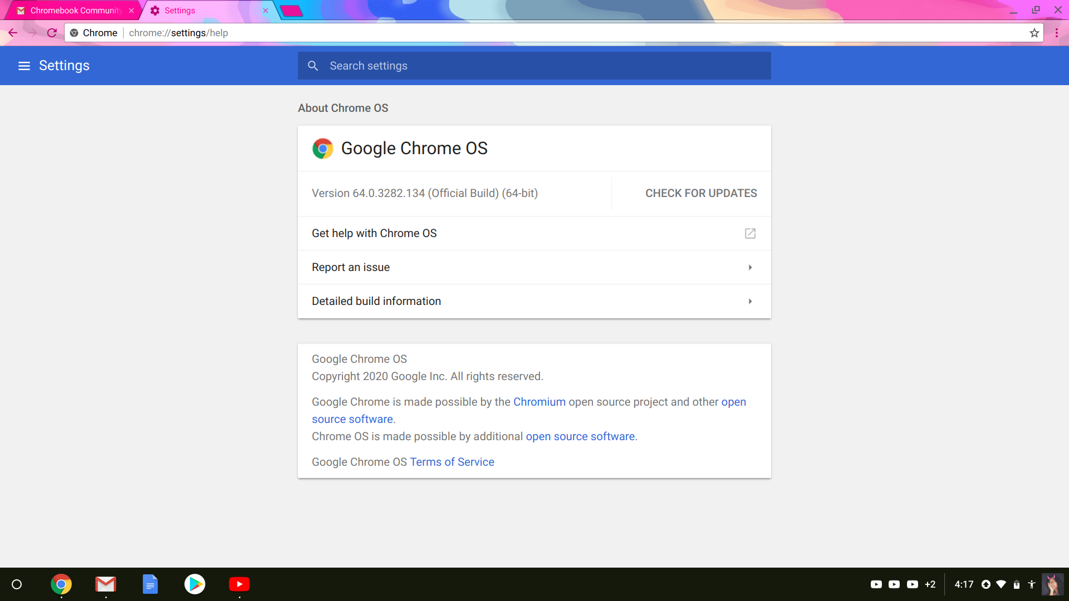Expand the Detailed build information section
This screenshot has width=1069, height=601.
534,301
